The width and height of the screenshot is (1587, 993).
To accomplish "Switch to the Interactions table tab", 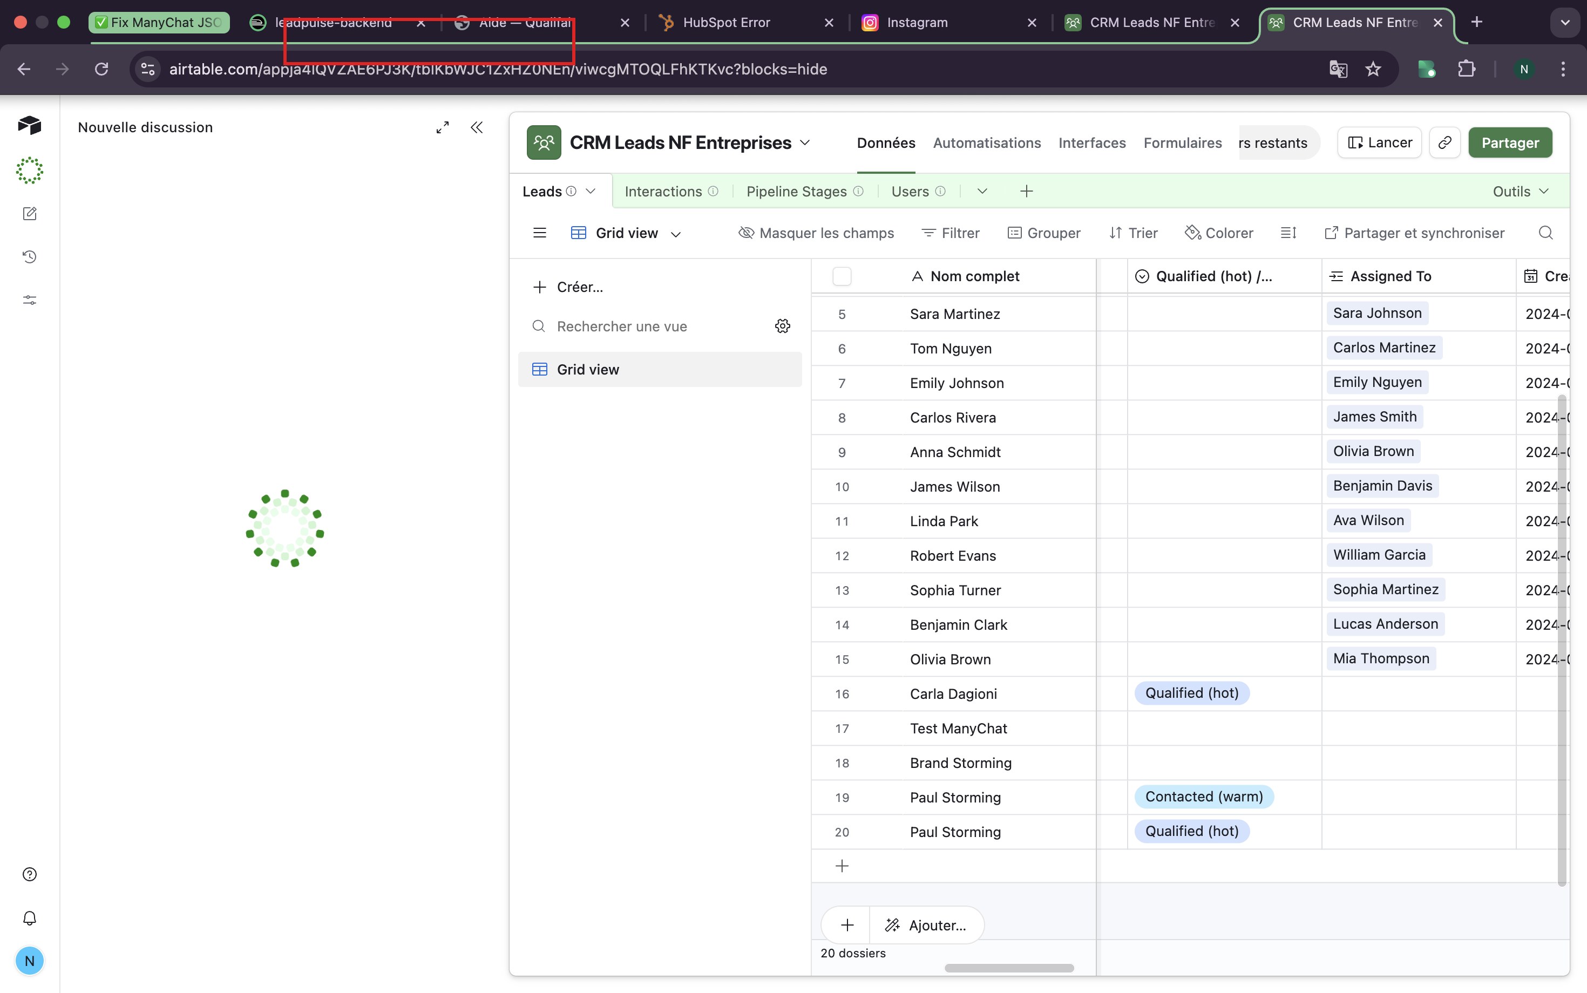I will [663, 191].
